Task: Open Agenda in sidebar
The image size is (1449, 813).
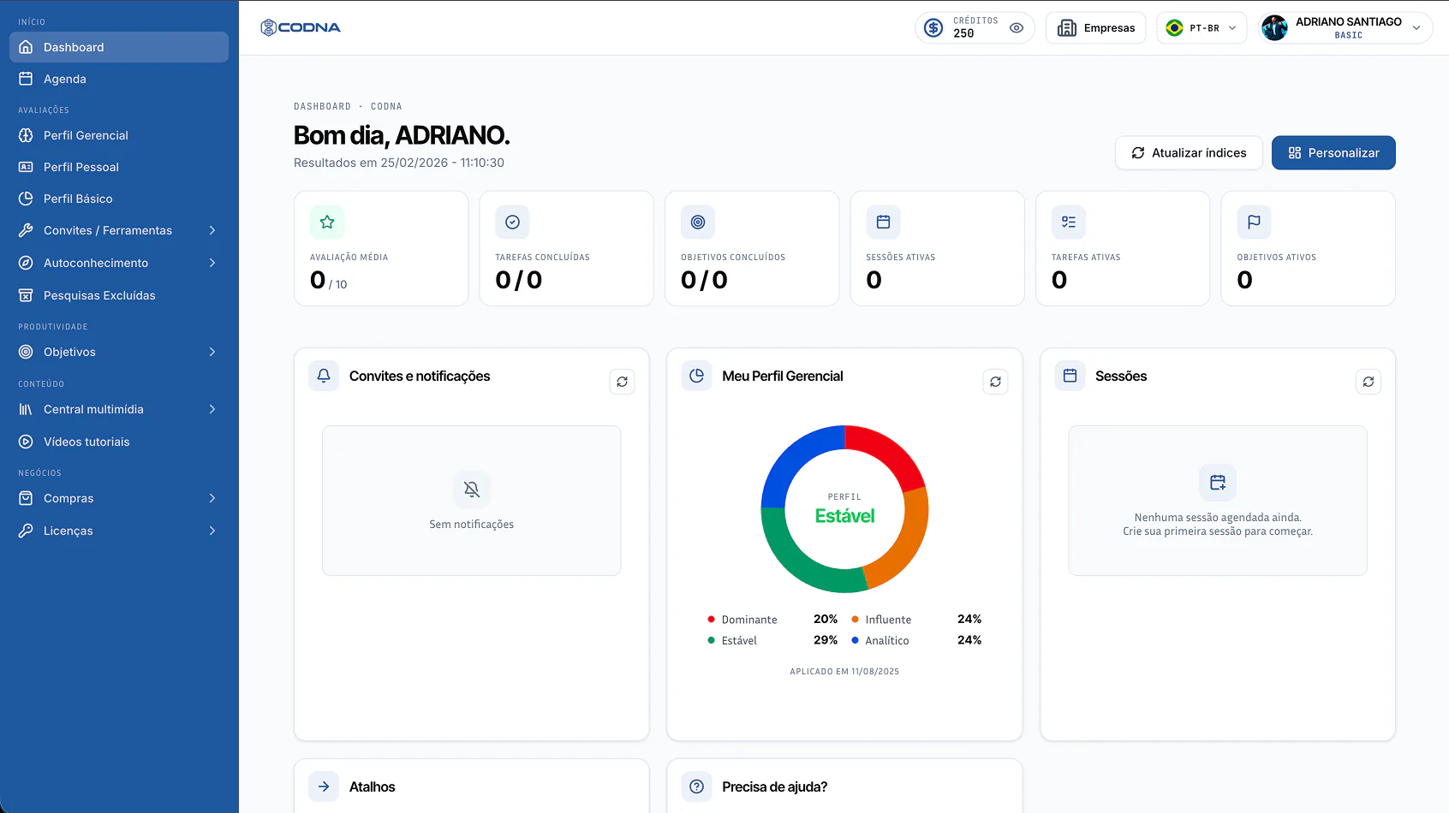Action: [x=119, y=79]
